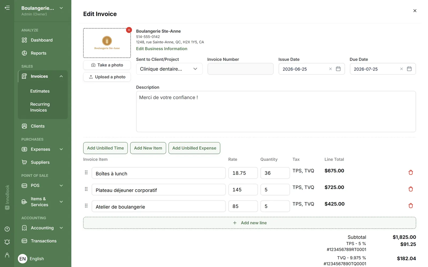Grab the drag handle for Boîtes à lunch

(x=86, y=172)
